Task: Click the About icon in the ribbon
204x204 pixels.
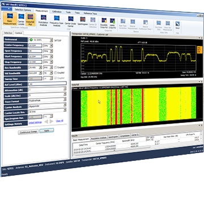Action: (177, 25)
